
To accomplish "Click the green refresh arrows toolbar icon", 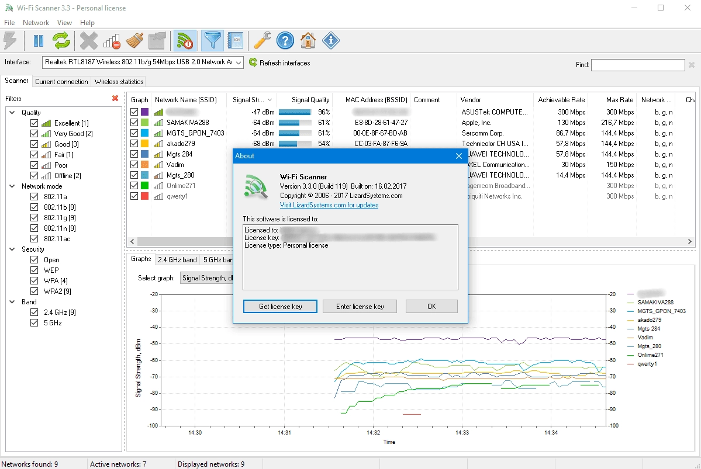I will (61, 41).
